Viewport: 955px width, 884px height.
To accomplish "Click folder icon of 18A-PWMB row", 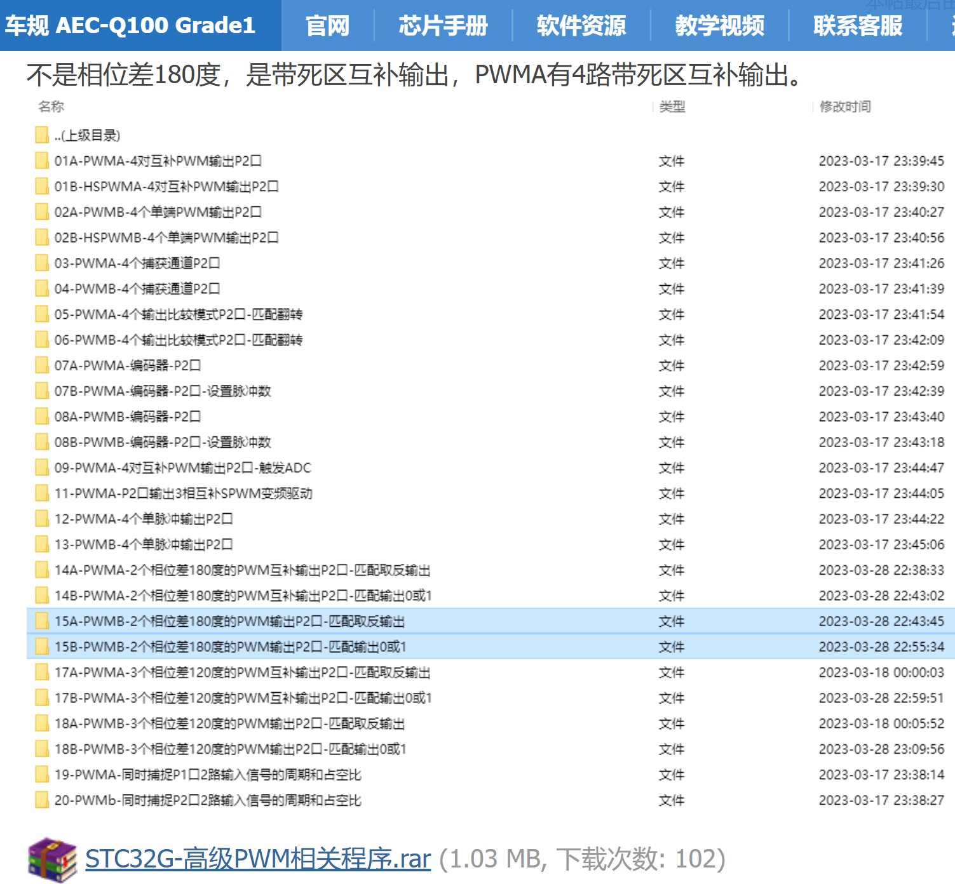I will tap(42, 723).
